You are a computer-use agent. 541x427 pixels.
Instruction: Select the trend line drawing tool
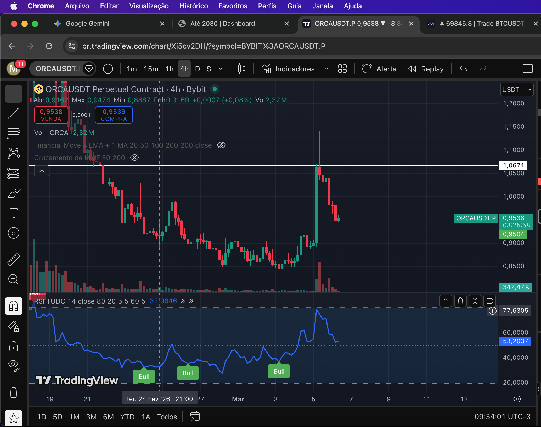click(x=14, y=114)
